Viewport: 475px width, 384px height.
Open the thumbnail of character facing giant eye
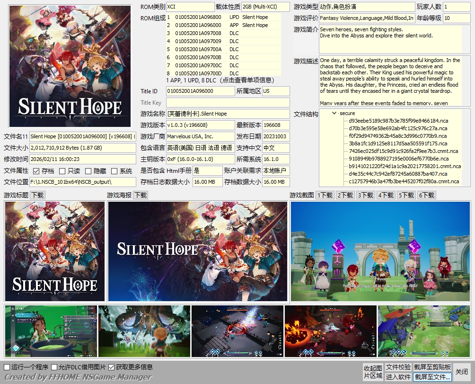tap(144, 331)
